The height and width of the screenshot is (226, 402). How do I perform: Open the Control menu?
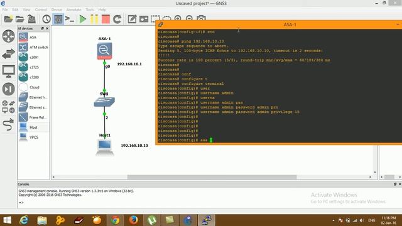[41, 9]
